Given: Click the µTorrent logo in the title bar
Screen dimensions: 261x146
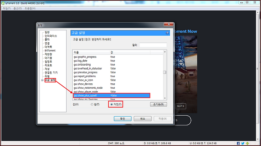Looking at the screenshot, I should pyautogui.click(x=3, y=3).
